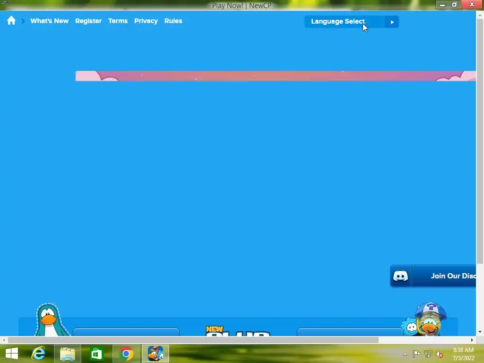Click the network tray icon
The image size is (484, 363).
[x=428, y=354]
